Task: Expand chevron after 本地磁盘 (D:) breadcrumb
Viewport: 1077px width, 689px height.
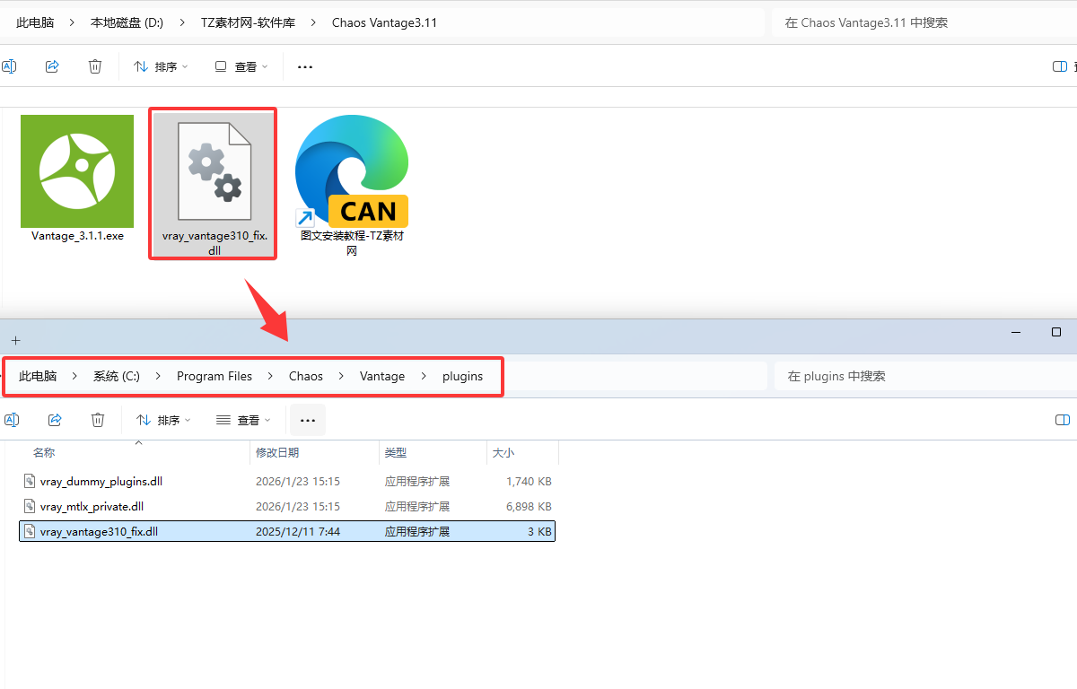Action: (182, 22)
